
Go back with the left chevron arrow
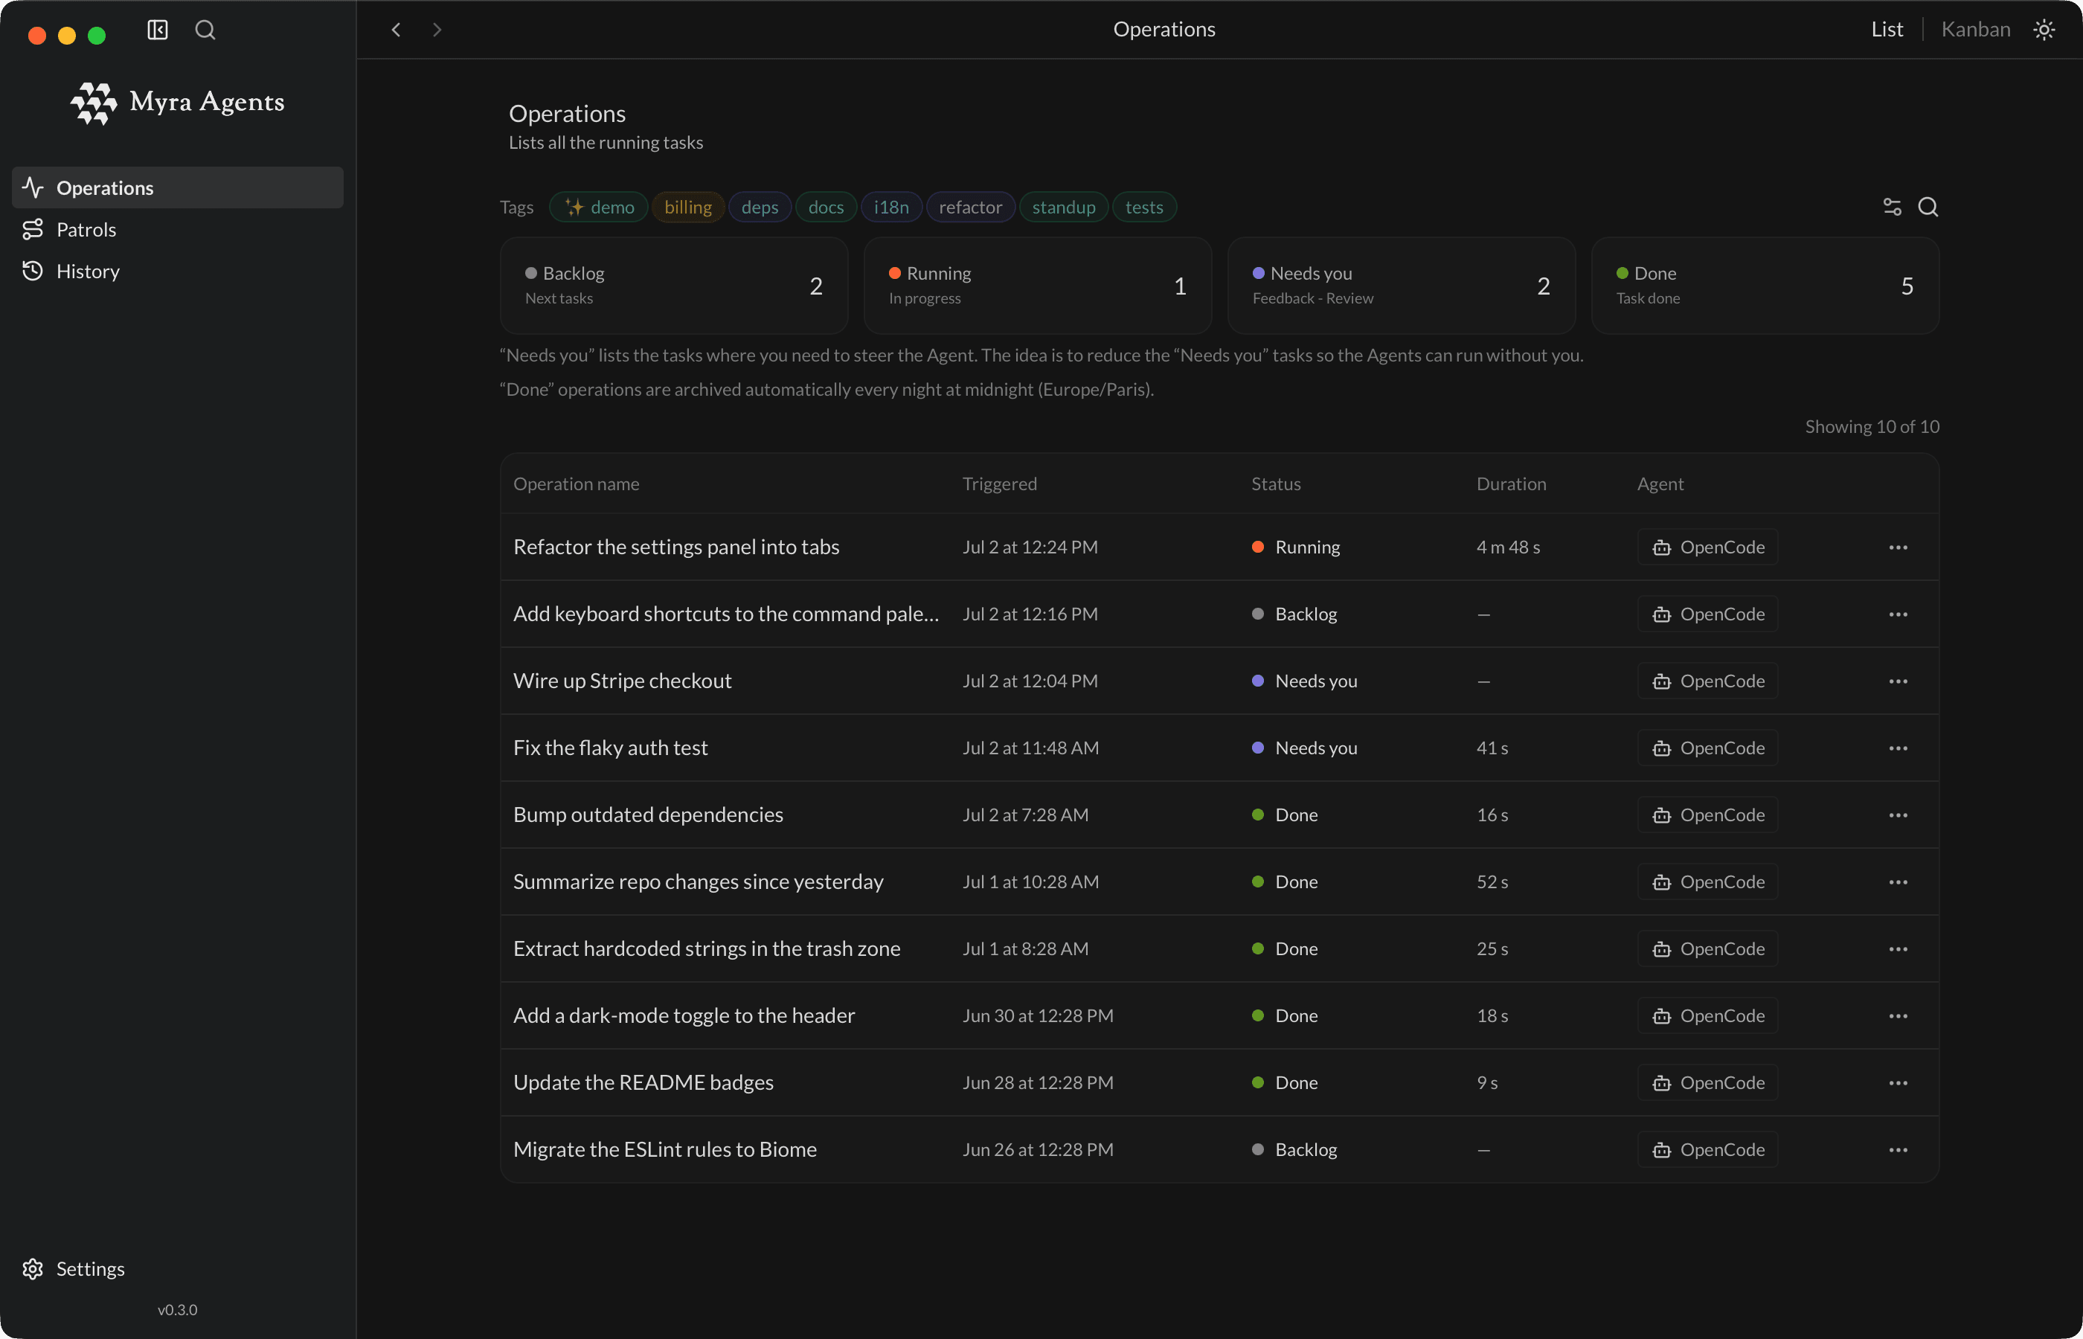point(396,30)
